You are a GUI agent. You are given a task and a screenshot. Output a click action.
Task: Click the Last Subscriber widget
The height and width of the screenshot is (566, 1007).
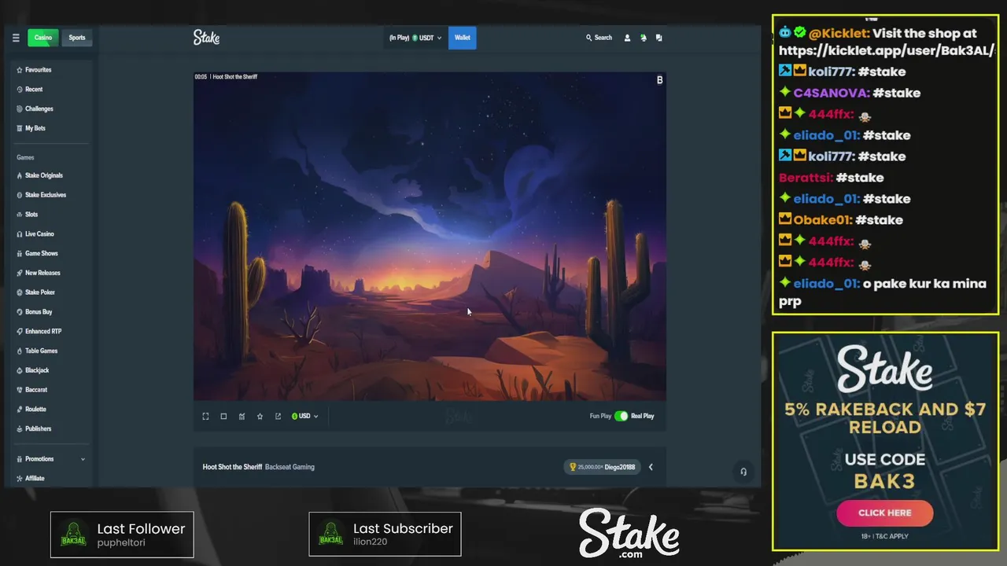tap(385, 535)
